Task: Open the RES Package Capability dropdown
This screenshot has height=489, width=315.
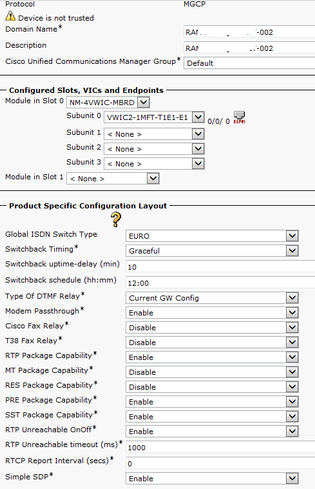Action: tap(212, 386)
